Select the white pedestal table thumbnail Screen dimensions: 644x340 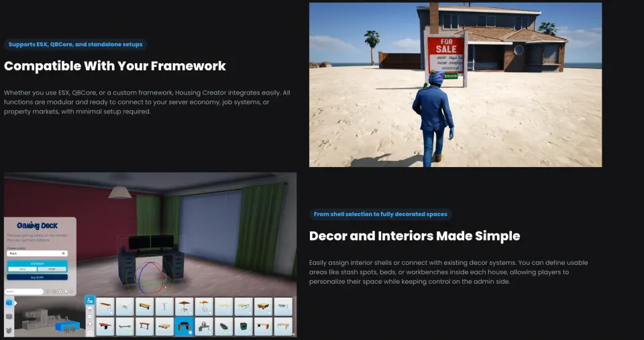[164, 306]
